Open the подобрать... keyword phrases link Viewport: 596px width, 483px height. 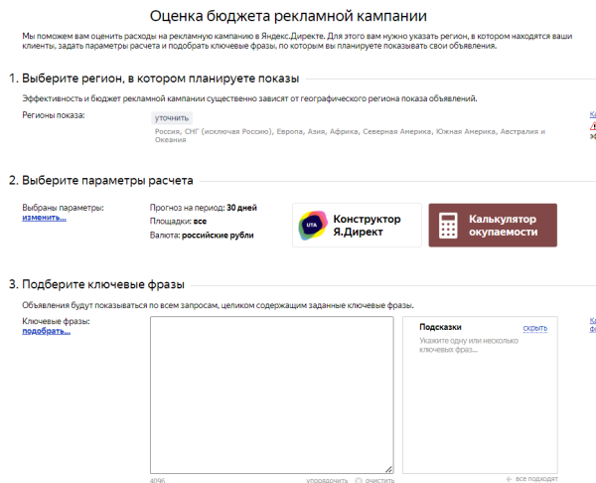tap(46, 331)
